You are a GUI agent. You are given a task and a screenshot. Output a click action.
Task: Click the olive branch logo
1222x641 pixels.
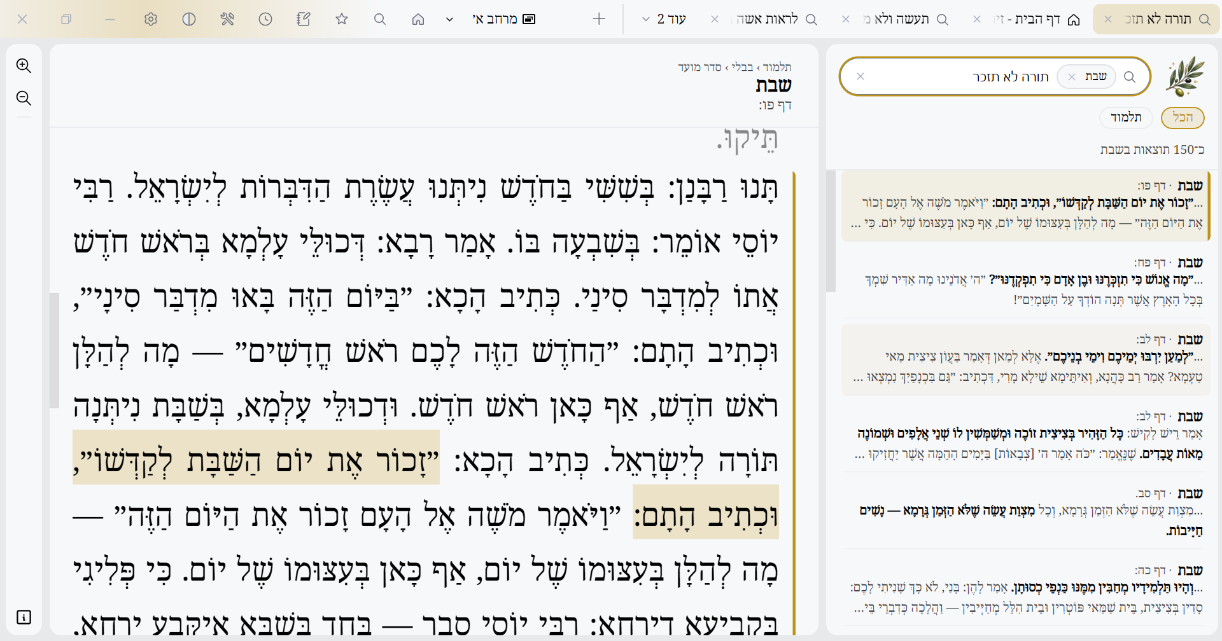click(x=1184, y=76)
